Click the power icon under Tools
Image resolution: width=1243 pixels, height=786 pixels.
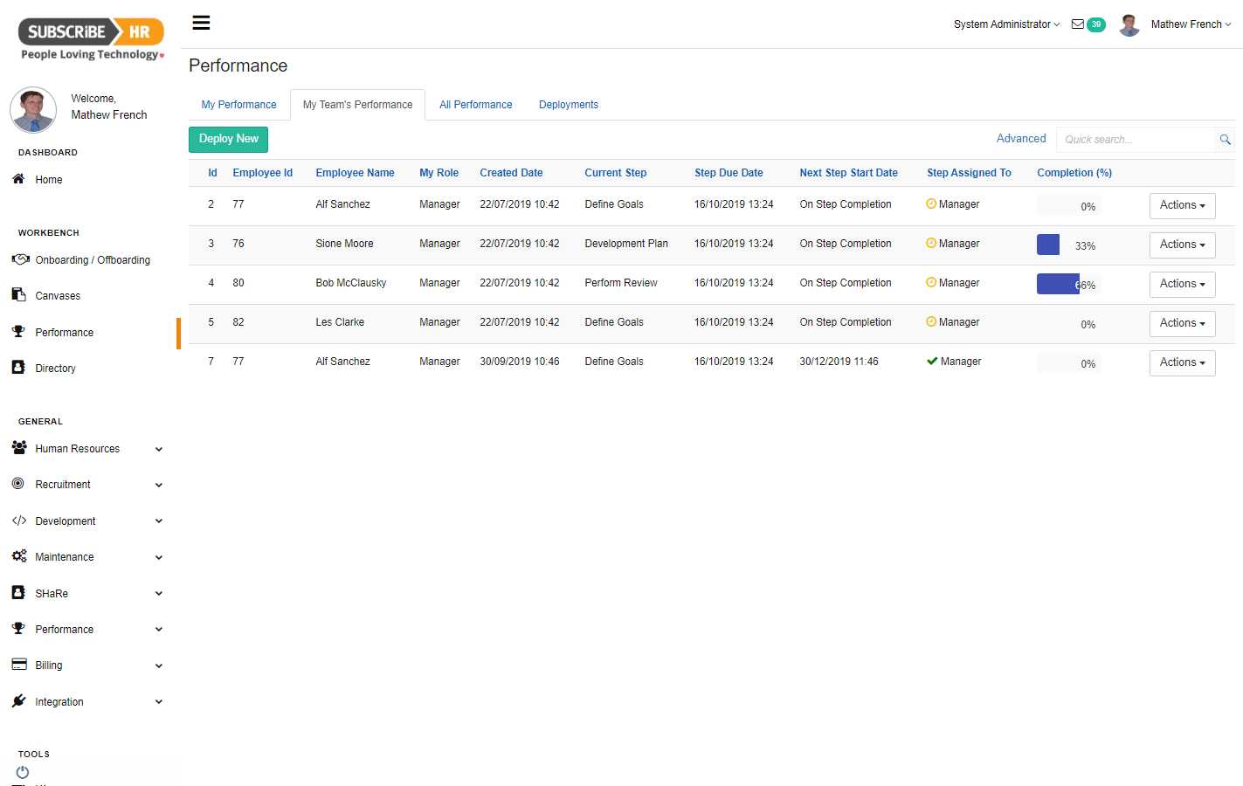pos(22,772)
